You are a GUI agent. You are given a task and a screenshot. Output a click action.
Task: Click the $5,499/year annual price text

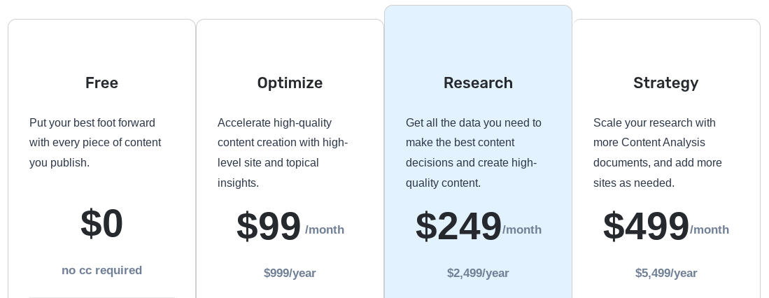pos(666,273)
